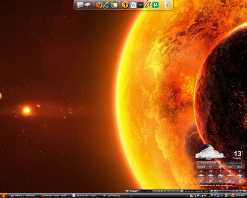This screenshot has height=198, width=247.
Task: Switch to the Local Disk (D:) taskbar window
Action: [117, 196]
